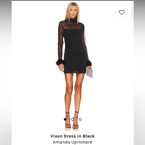Tap the feather cuff beside the silver clutch
145x145 pixels.
point(89,63)
